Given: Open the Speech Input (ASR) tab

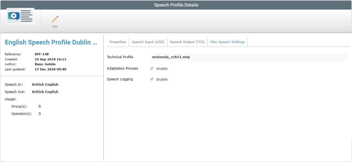Looking at the screenshot, I should pos(148,42).
